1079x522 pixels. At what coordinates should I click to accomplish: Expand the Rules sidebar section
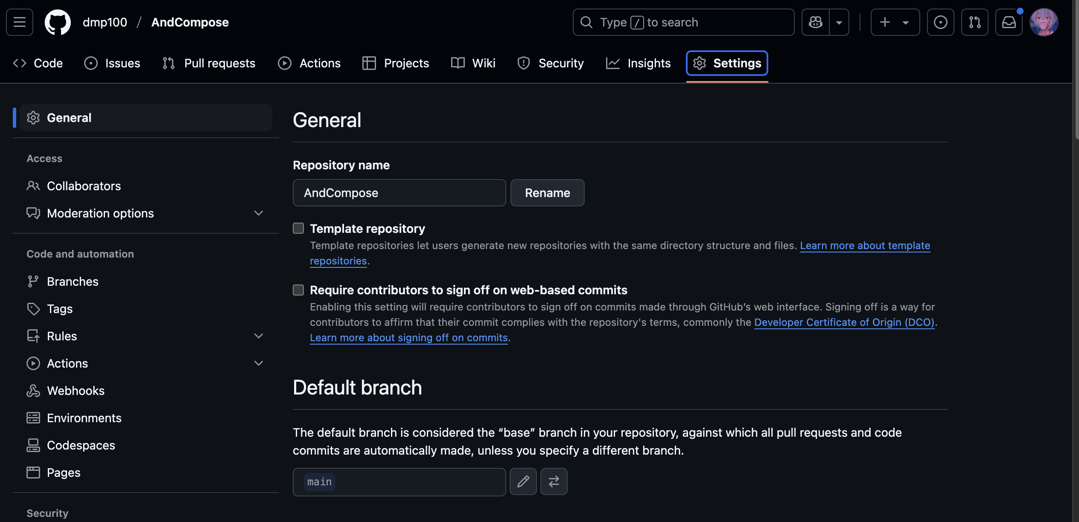click(x=258, y=336)
